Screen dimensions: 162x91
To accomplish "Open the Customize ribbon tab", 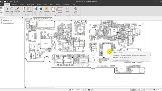I will (66, 5).
